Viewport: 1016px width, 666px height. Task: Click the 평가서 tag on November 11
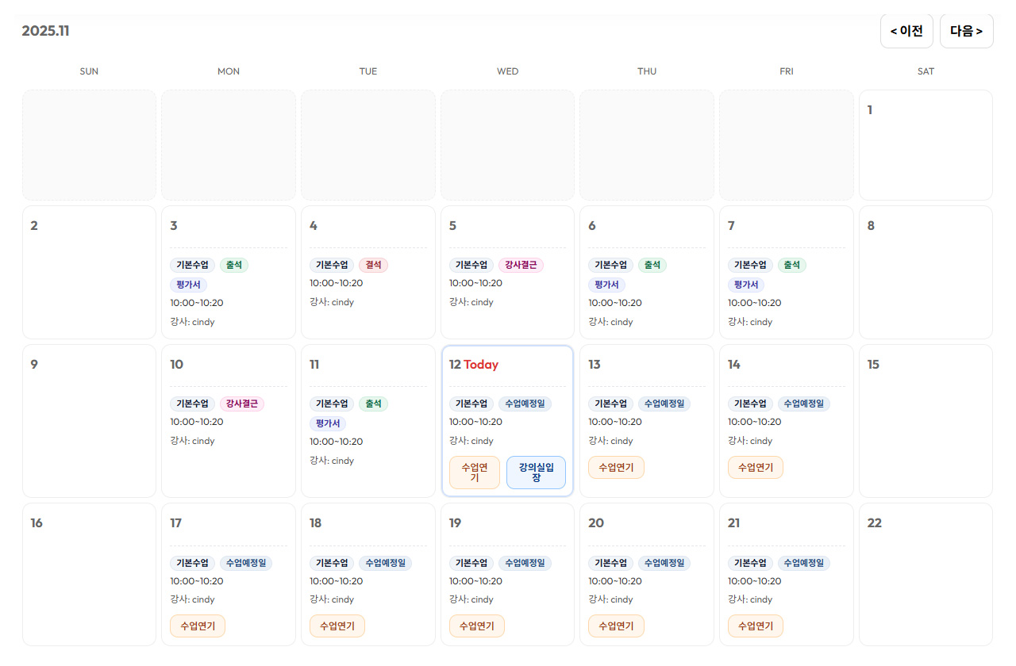(328, 423)
